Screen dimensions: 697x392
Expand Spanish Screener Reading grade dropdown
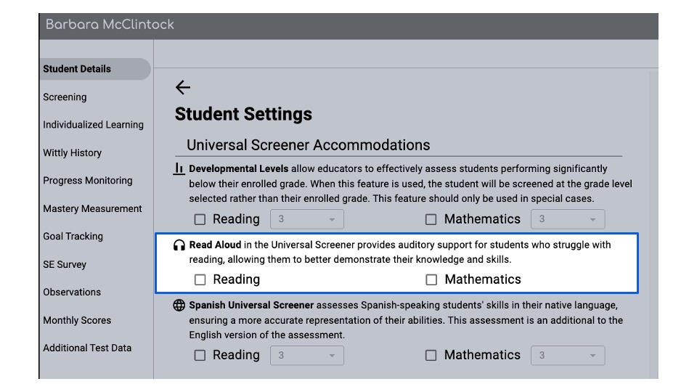point(306,355)
